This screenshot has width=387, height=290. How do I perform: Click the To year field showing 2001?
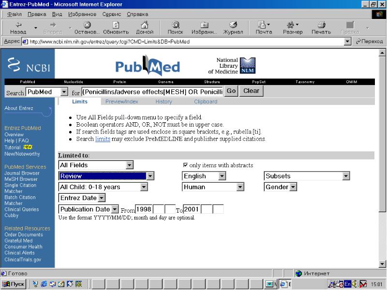191,209
